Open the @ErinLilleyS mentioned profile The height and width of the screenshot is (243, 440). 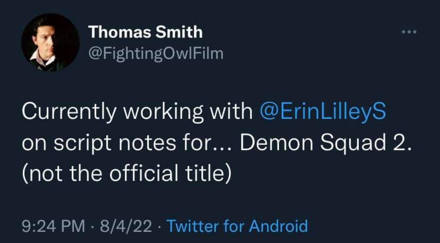click(323, 111)
